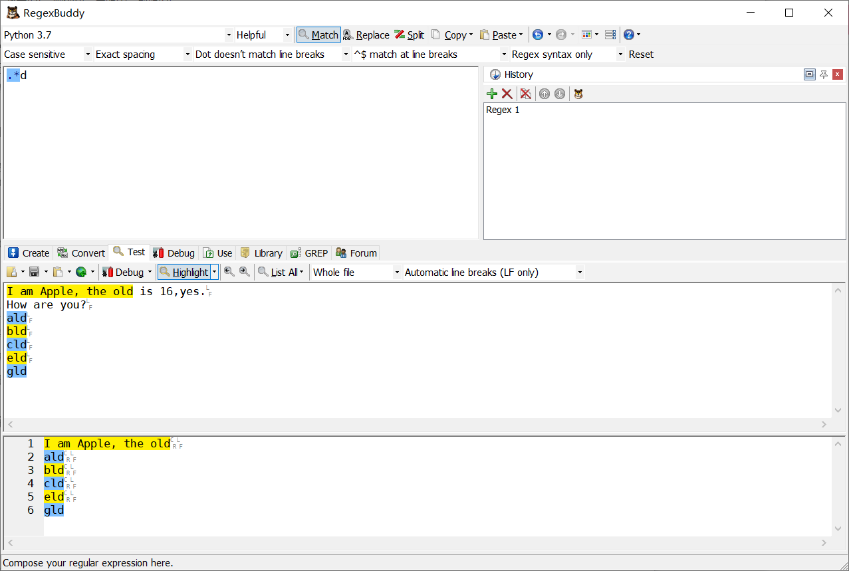The image size is (849, 571).
Task: Add a regex with green plus icon
Action: pos(492,94)
